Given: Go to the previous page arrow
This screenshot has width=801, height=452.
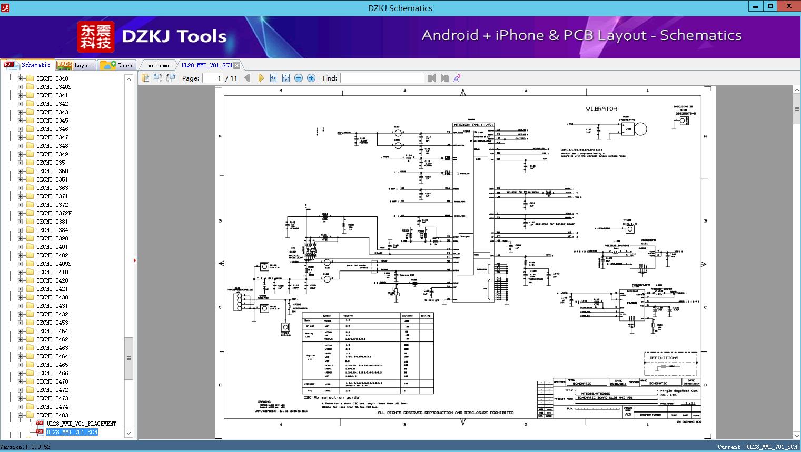Looking at the screenshot, I should (248, 78).
